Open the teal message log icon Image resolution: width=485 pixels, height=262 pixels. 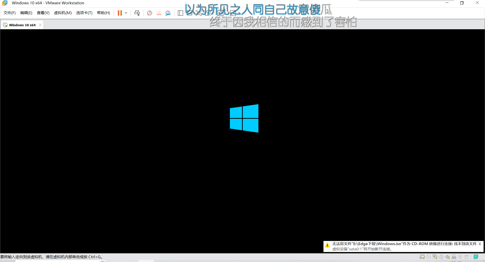[x=476, y=257]
